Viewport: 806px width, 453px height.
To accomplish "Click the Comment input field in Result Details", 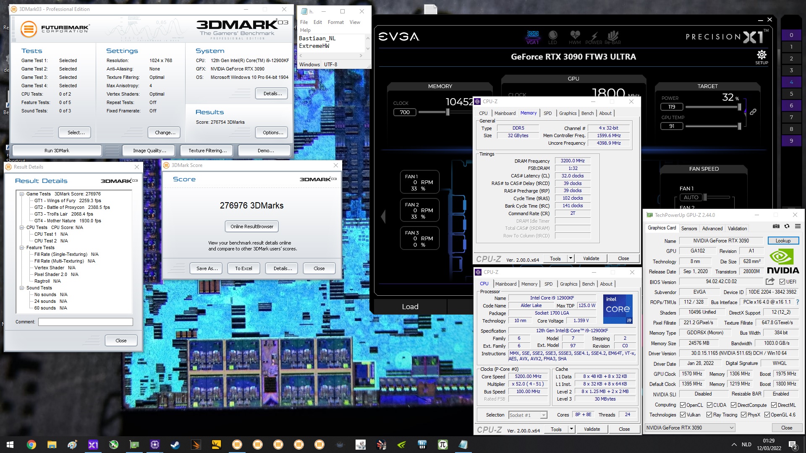I will [86, 322].
